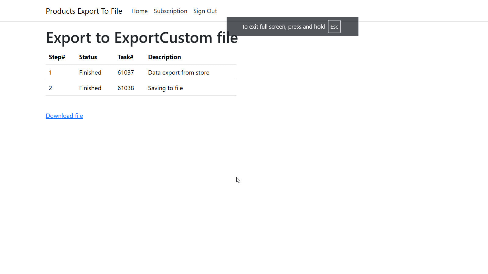Click task number 61037 cell
Image resolution: width=488 pixels, height=274 pixels.
(x=126, y=72)
